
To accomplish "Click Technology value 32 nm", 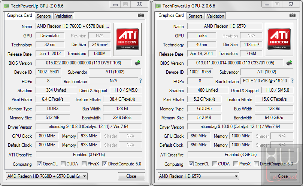I will (x=50, y=45).
